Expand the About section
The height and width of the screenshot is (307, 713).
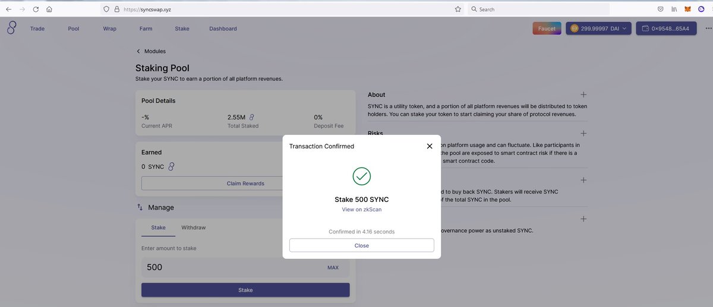click(x=583, y=94)
